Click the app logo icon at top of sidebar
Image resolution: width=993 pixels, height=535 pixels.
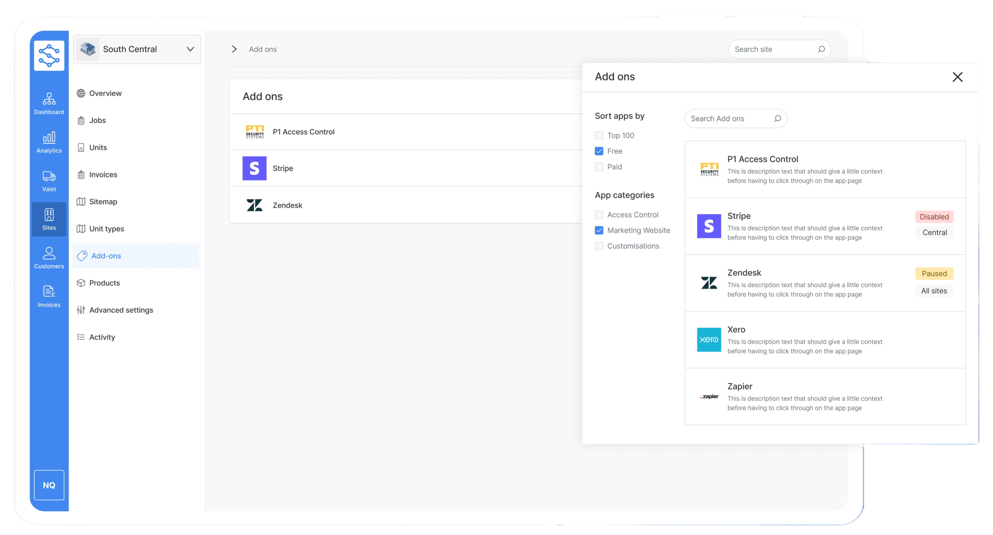[x=49, y=55]
